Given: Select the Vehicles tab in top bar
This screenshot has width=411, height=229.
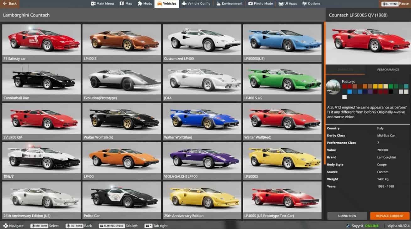Looking at the screenshot, I should [x=167, y=4].
